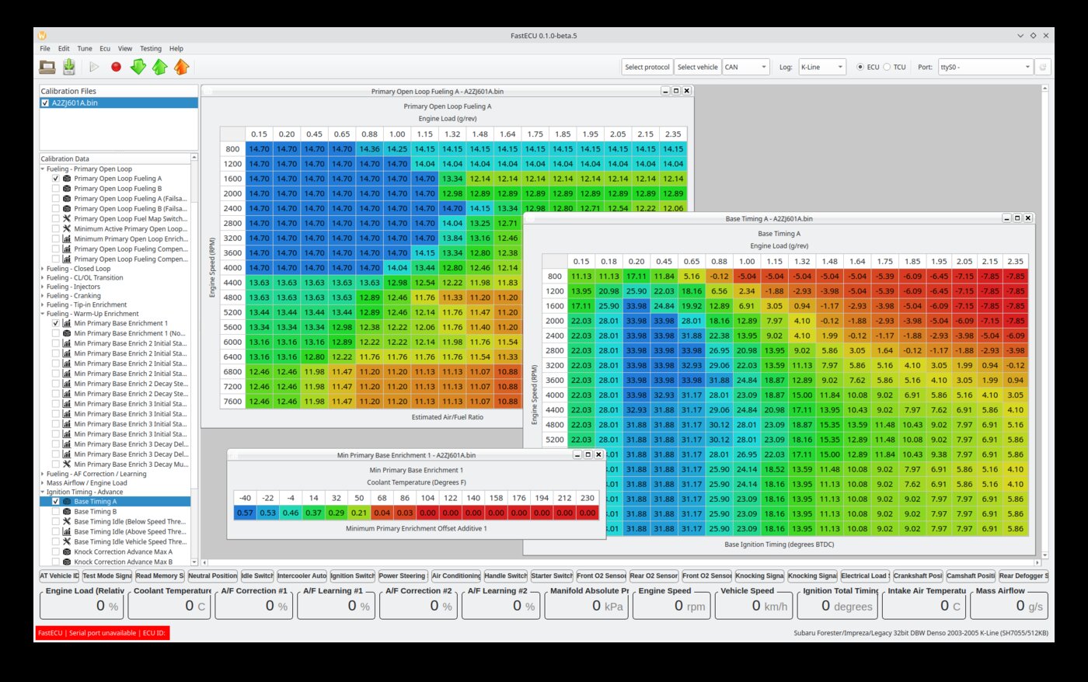Click the green down-arrow toolbar icon
1088x682 pixels.
(x=138, y=67)
